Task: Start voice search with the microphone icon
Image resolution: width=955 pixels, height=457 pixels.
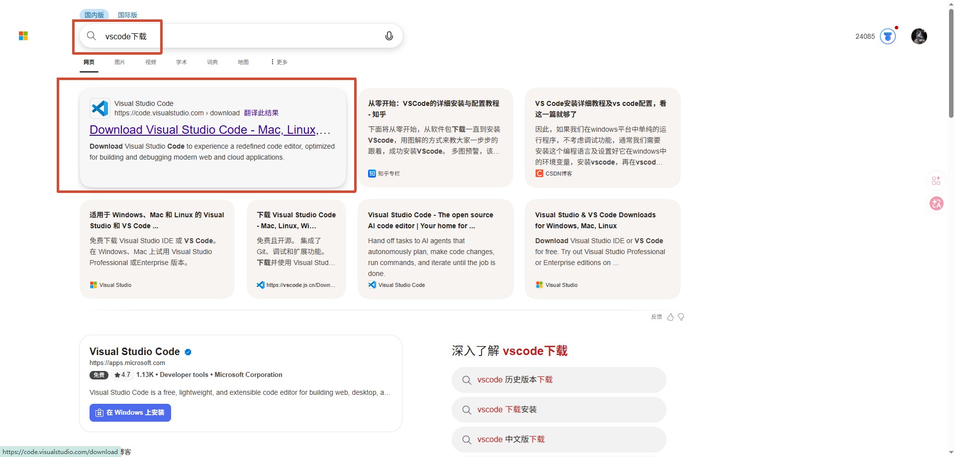Action: click(389, 36)
